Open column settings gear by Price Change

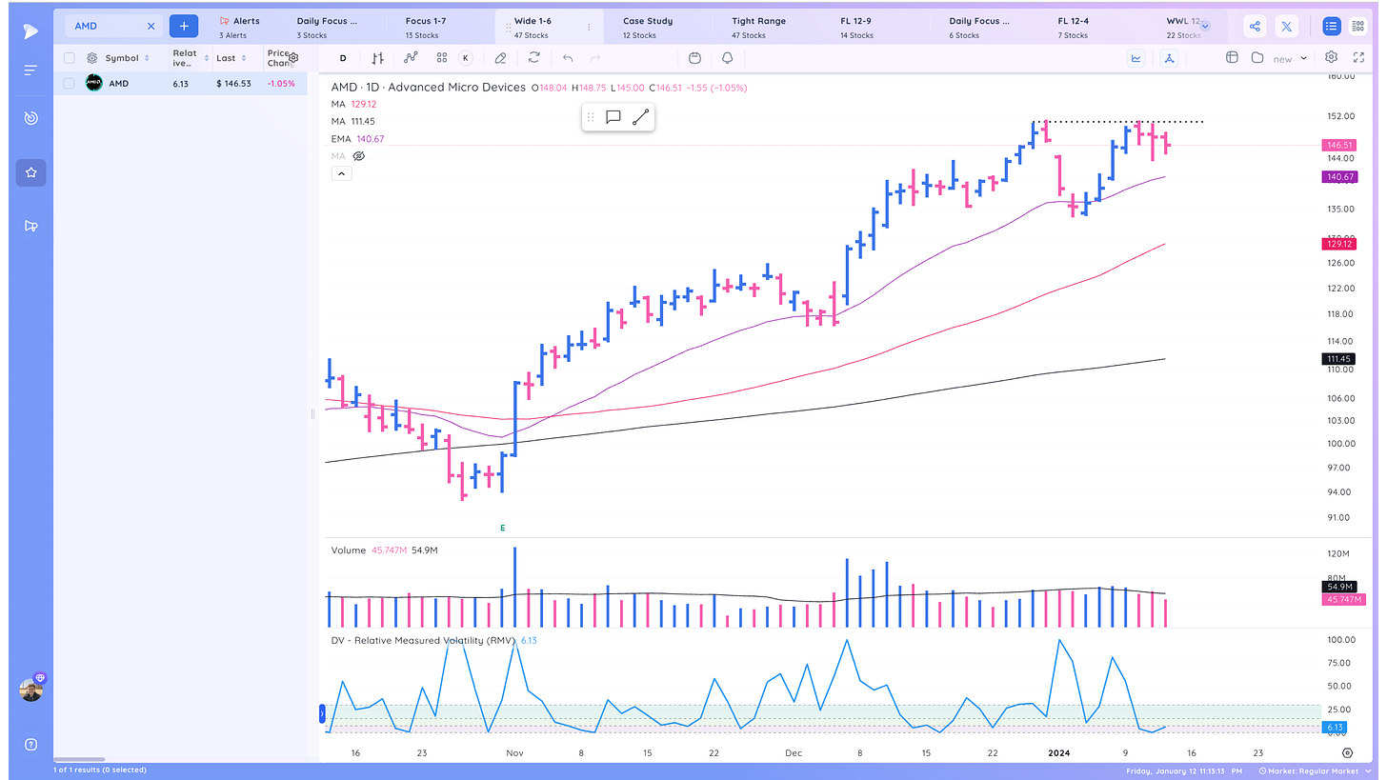tap(293, 58)
